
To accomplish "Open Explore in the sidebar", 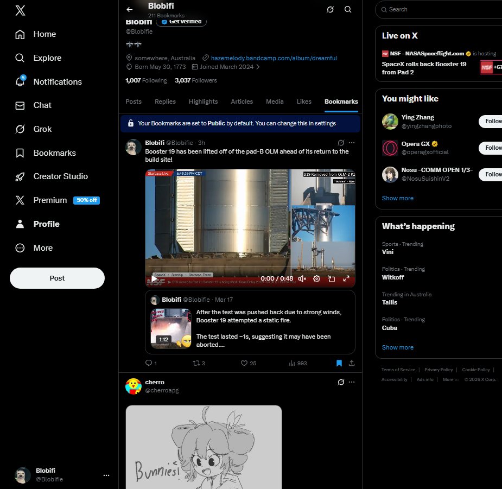I will [39, 58].
